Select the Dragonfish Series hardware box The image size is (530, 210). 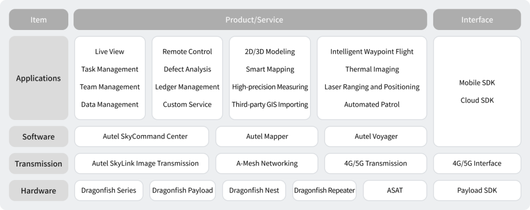point(109,190)
